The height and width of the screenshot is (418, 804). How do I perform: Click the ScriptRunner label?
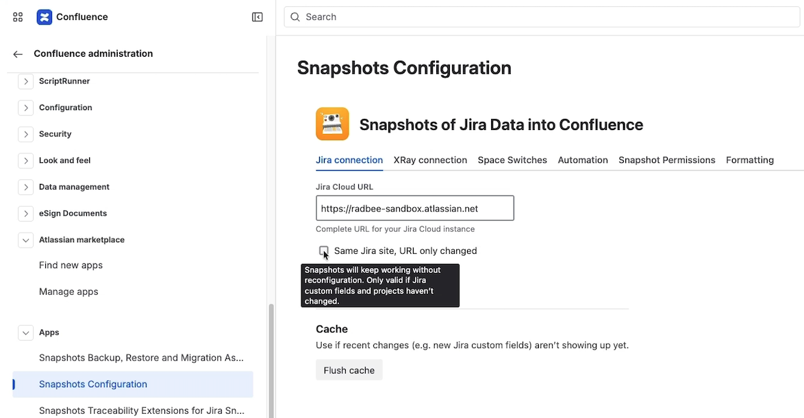click(x=64, y=81)
